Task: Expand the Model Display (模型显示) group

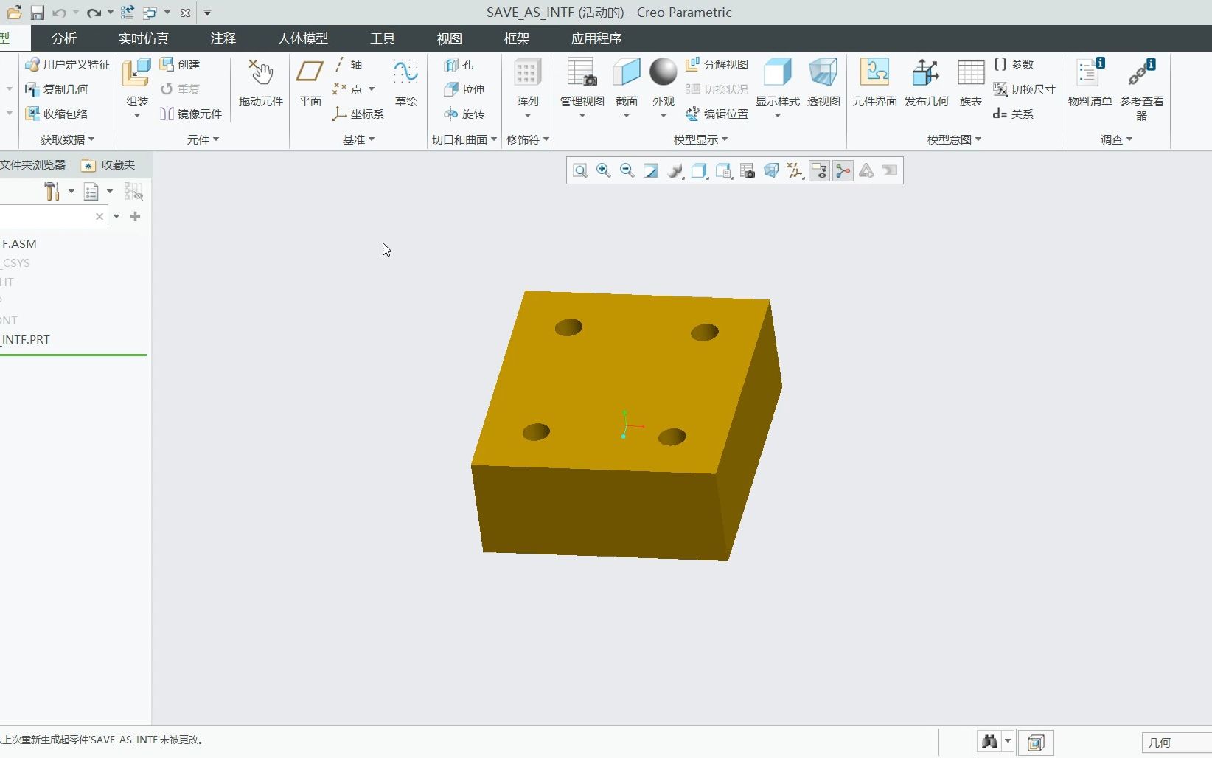Action: click(700, 139)
